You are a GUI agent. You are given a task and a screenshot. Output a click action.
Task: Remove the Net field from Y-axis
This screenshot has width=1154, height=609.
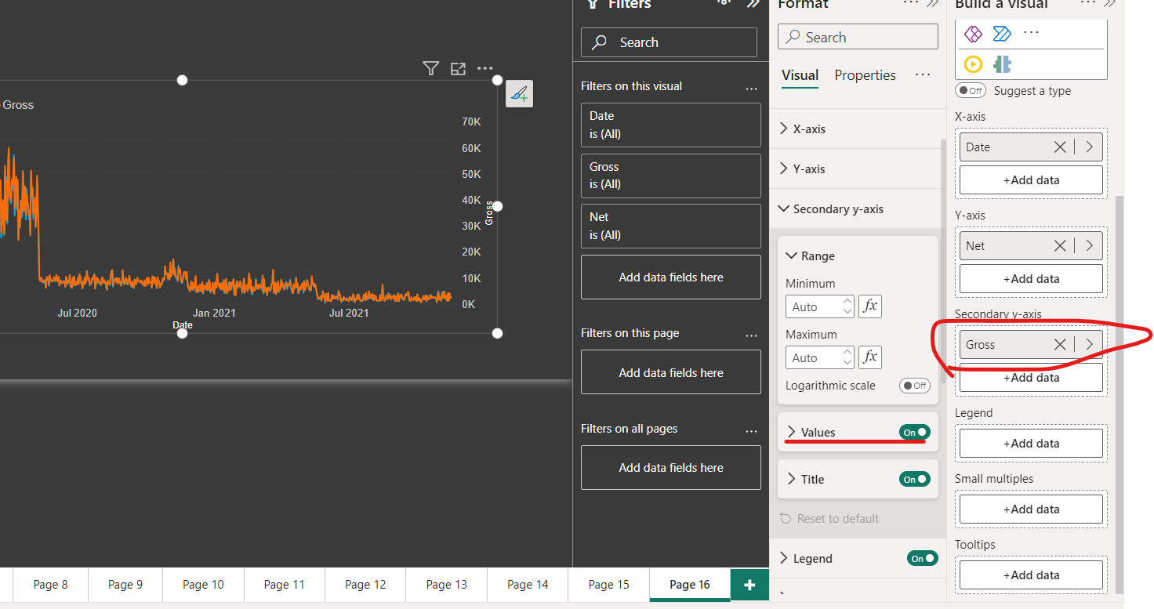pos(1060,245)
